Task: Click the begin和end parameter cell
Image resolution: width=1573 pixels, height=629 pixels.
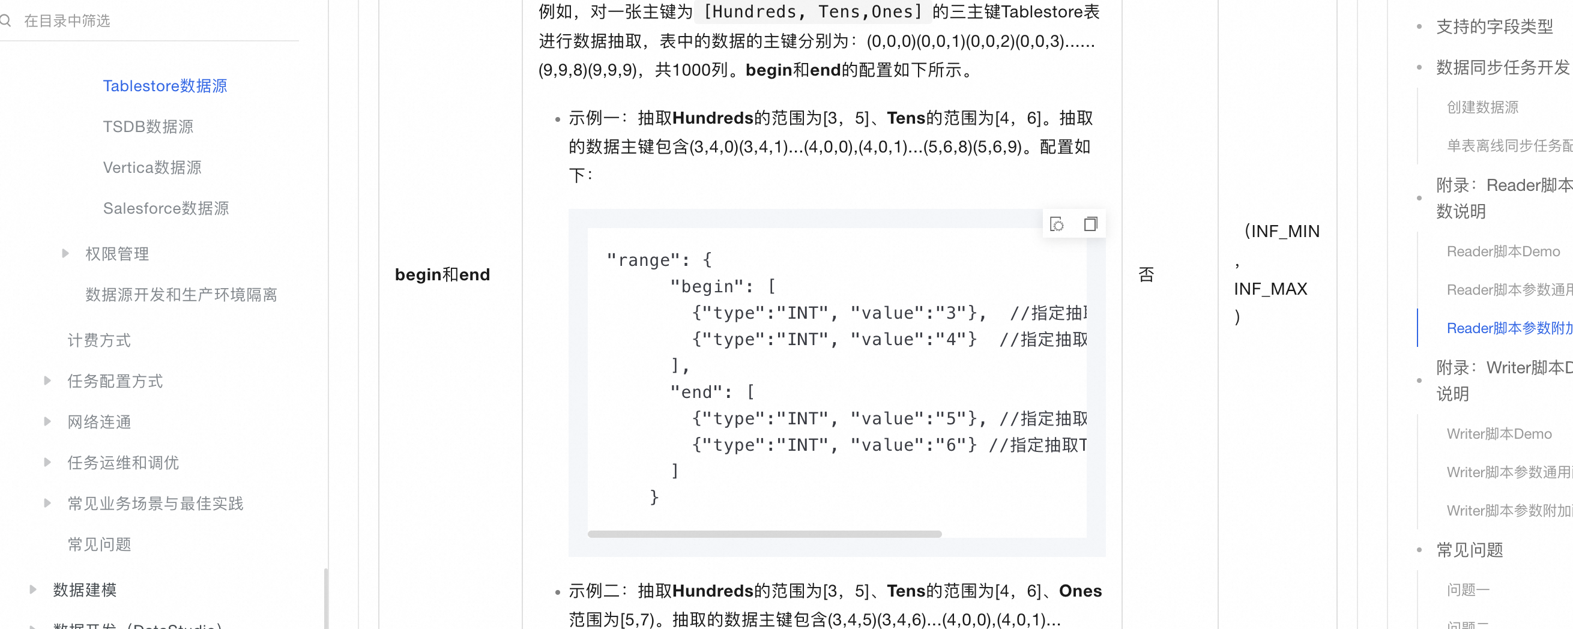Action: coord(442,275)
